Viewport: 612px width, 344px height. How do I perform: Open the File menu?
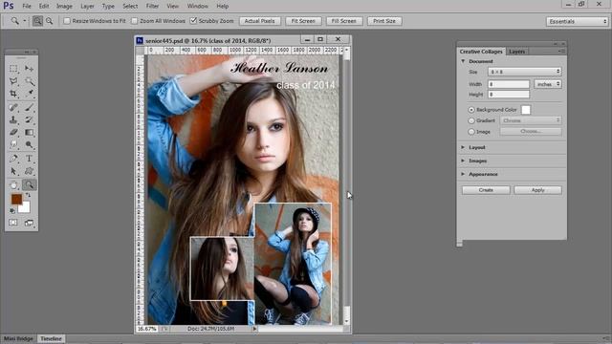tap(27, 7)
